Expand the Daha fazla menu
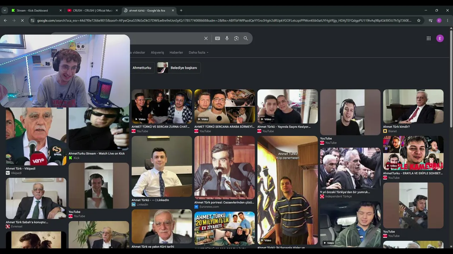The height and width of the screenshot is (254, 453). point(199,53)
